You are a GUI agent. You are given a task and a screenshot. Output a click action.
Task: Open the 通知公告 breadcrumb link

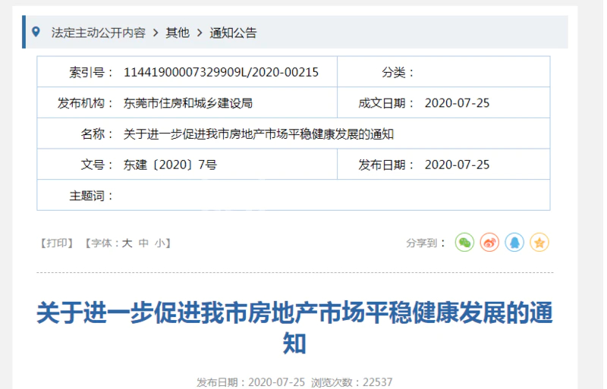pos(234,33)
